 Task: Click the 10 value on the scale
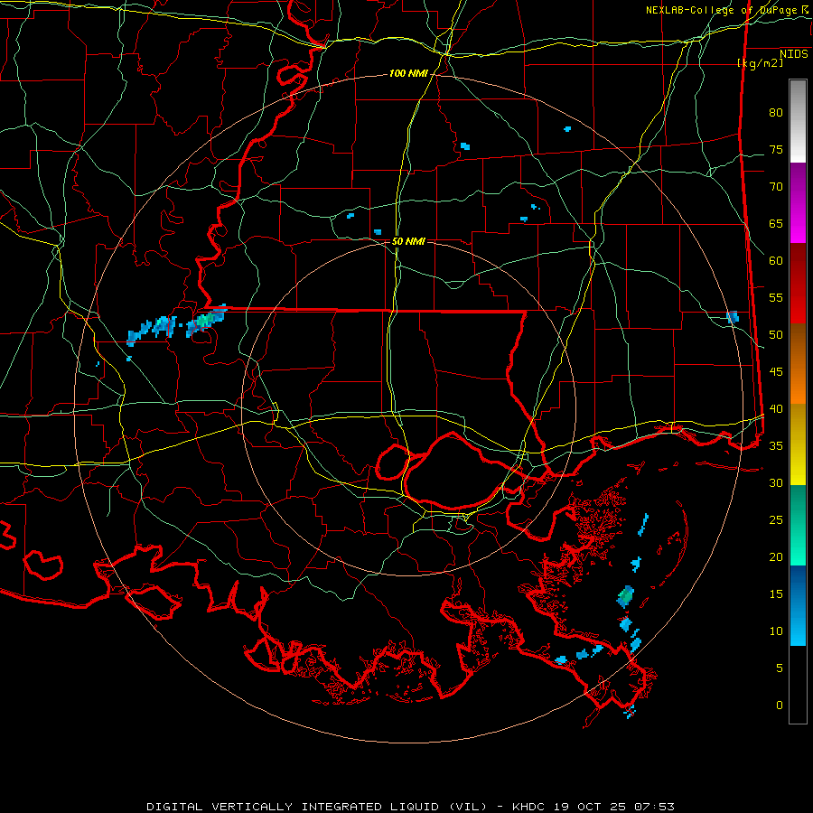(776, 631)
